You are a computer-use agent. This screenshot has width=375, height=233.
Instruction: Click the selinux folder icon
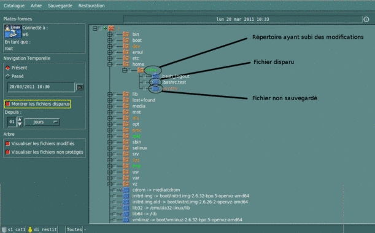(x=126, y=148)
